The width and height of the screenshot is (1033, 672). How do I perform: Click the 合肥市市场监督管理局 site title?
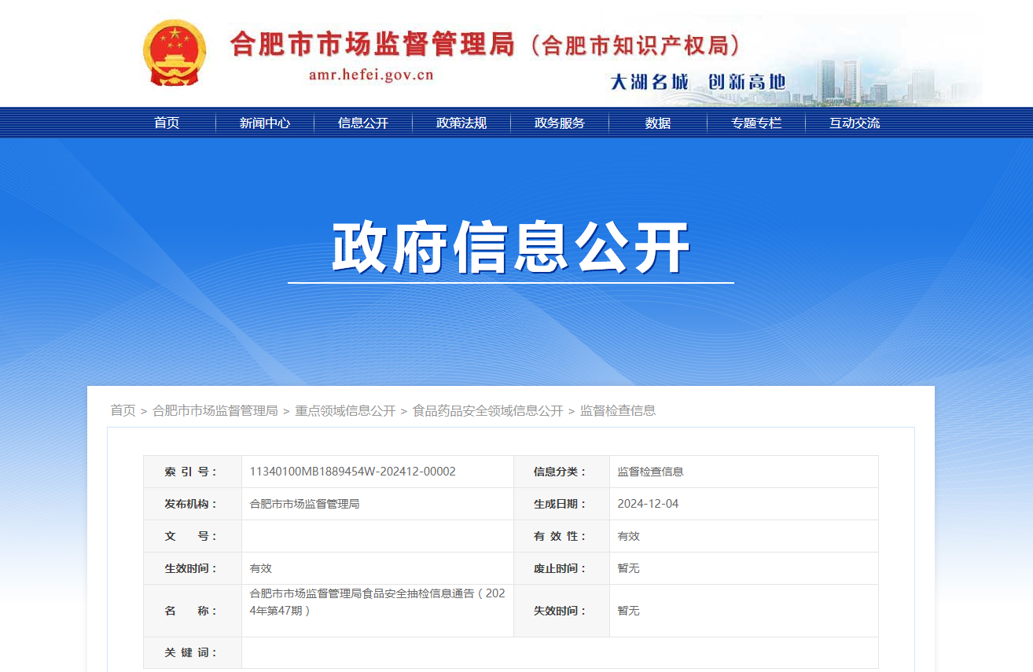coord(373,44)
